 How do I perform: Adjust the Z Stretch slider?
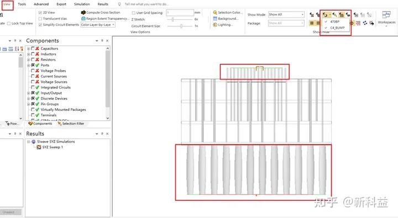point(172,19)
